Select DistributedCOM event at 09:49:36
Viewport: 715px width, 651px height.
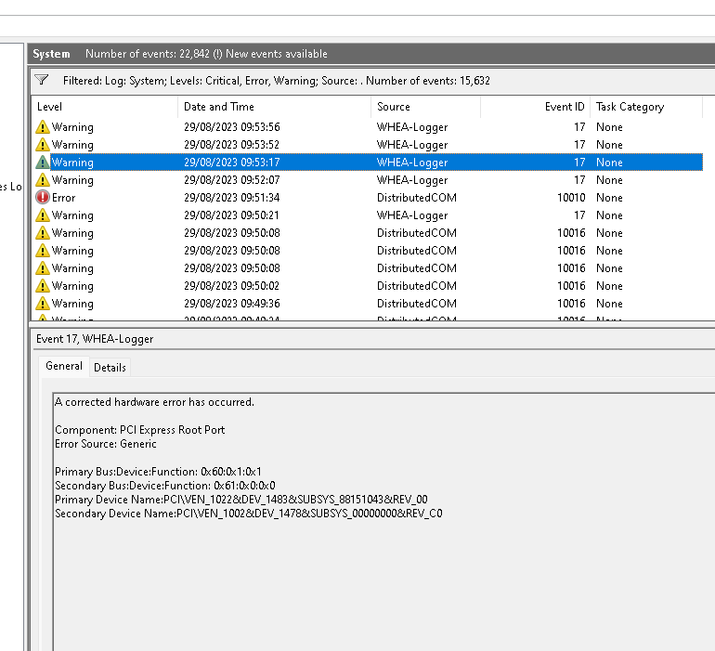(x=367, y=304)
